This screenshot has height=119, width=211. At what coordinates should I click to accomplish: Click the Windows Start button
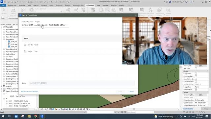[x=3, y=116]
